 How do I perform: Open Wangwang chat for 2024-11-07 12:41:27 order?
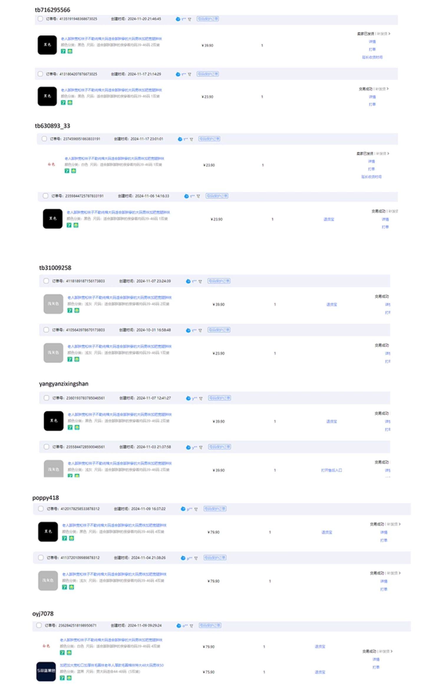pyautogui.click(x=188, y=399)
